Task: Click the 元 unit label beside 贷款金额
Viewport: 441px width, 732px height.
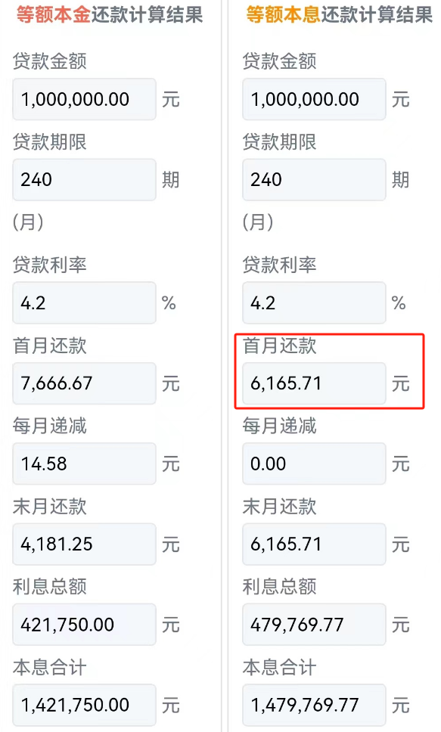Action: click(x=170, y=100)
